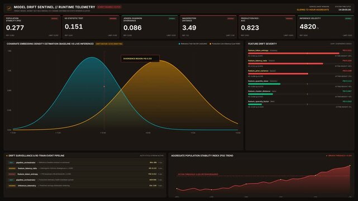Select the feature_latency_ratio row label
The height and width of the screenshot is (201, 358).
coord(257,61)
